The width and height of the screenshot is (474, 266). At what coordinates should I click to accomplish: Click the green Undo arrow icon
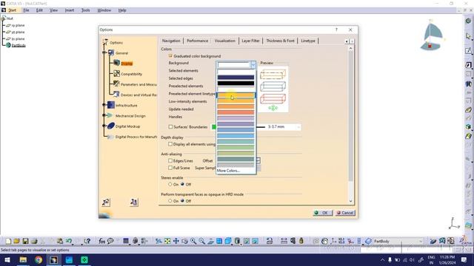69,241
